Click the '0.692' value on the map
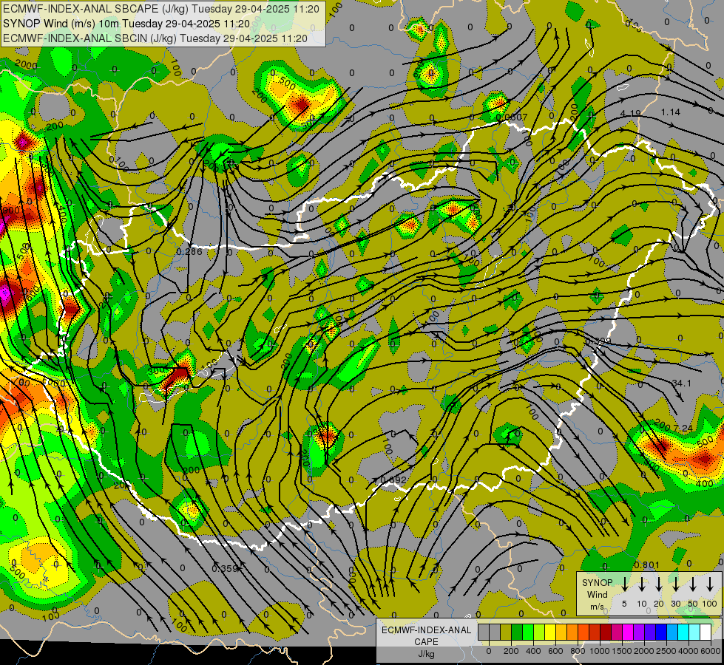 coord(393,480)
